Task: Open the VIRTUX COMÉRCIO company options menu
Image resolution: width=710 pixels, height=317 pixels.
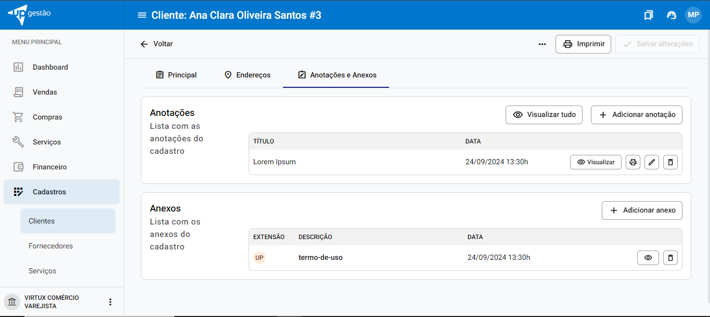Action: point(110,302)
